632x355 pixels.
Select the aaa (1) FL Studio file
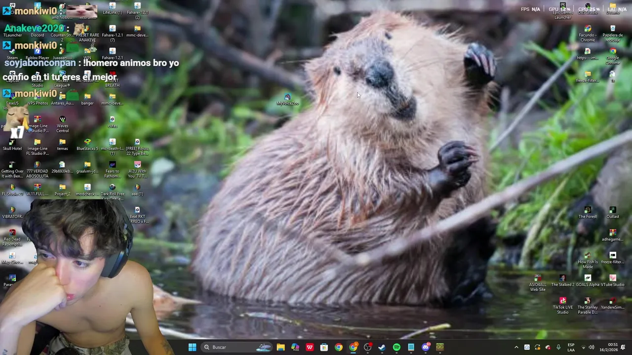(x=137, y=190)
